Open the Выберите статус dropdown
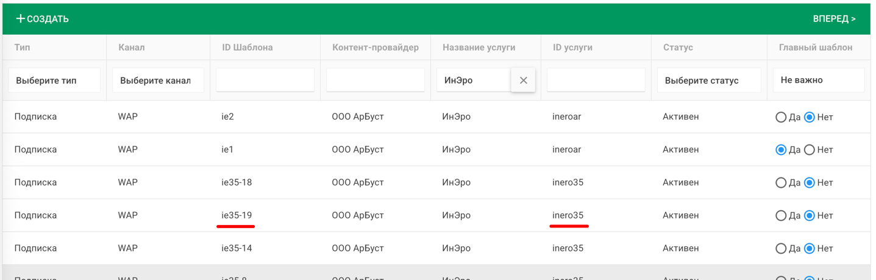 708,81
